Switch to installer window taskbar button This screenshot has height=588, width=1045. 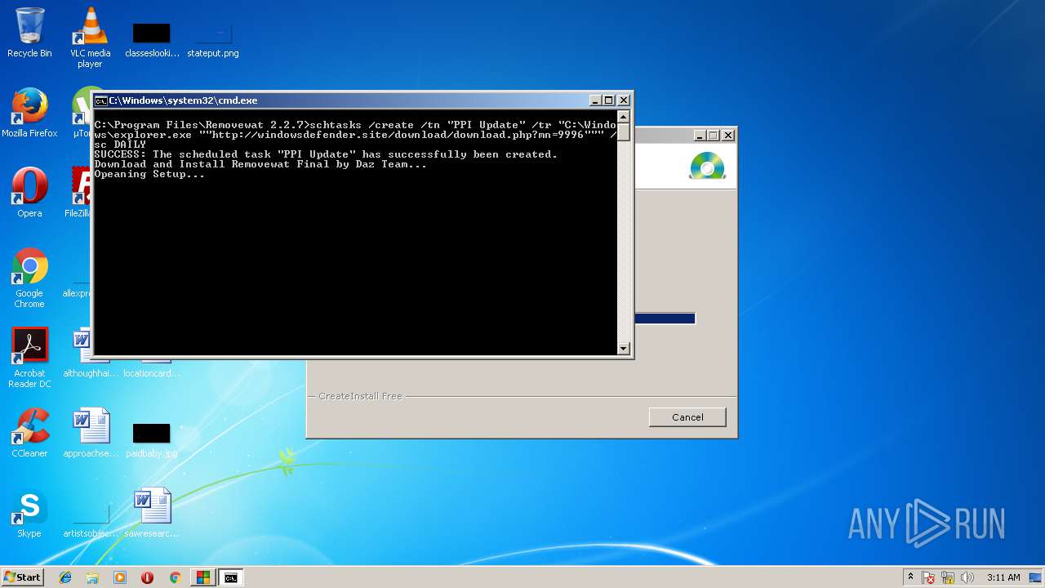click(x=202, y=577)
